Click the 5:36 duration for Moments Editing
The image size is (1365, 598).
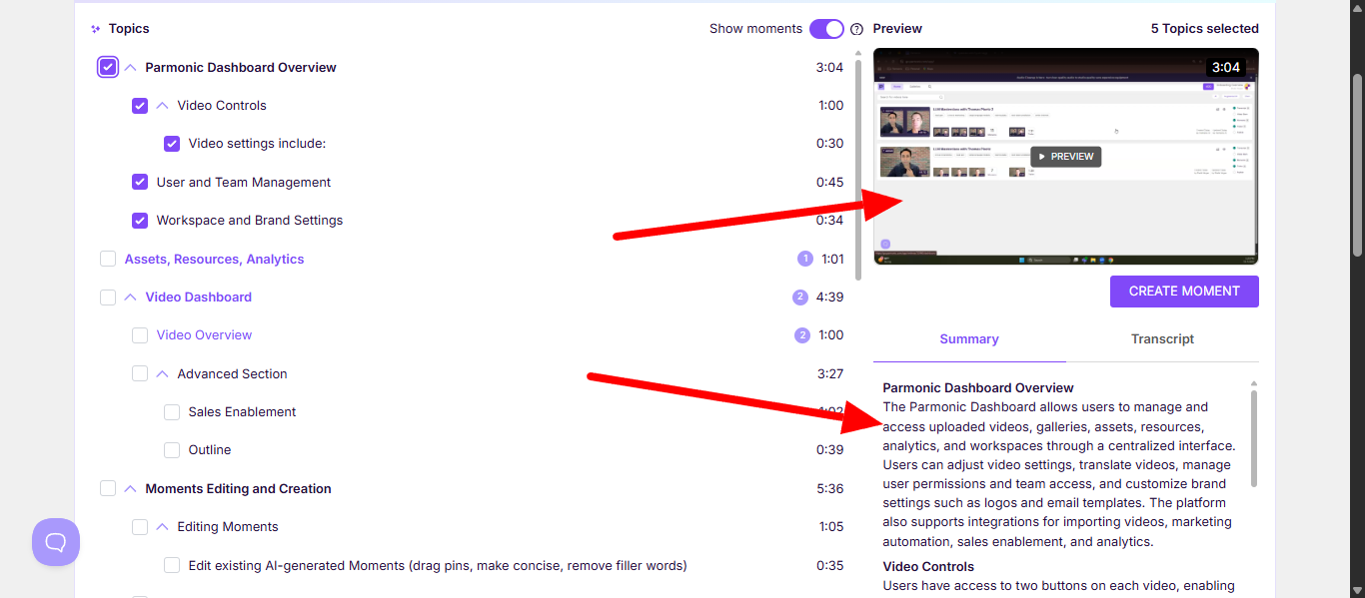(x=829, y=488)
